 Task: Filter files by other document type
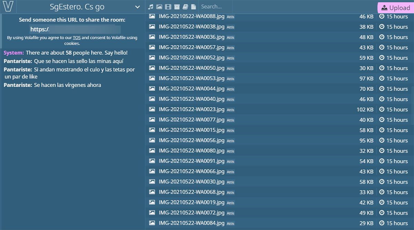tap(194, 7)
